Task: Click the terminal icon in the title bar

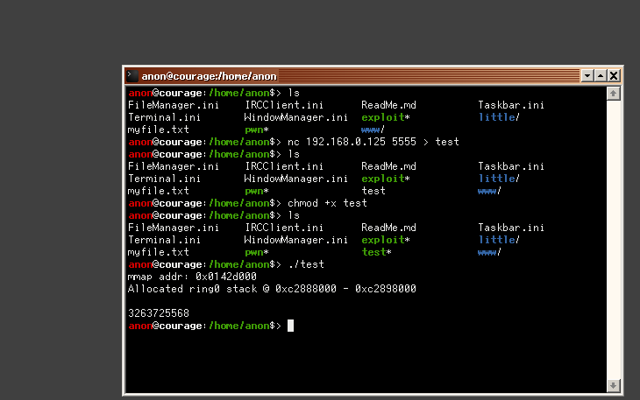Action: point(132,76)
